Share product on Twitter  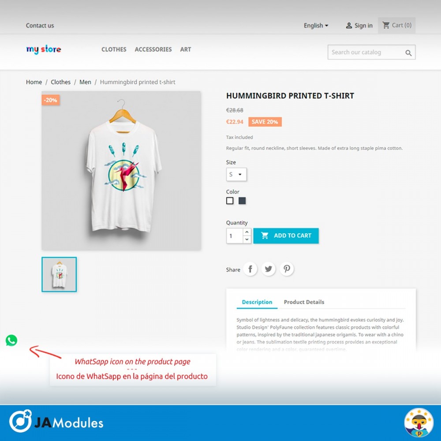pos(268,269)
